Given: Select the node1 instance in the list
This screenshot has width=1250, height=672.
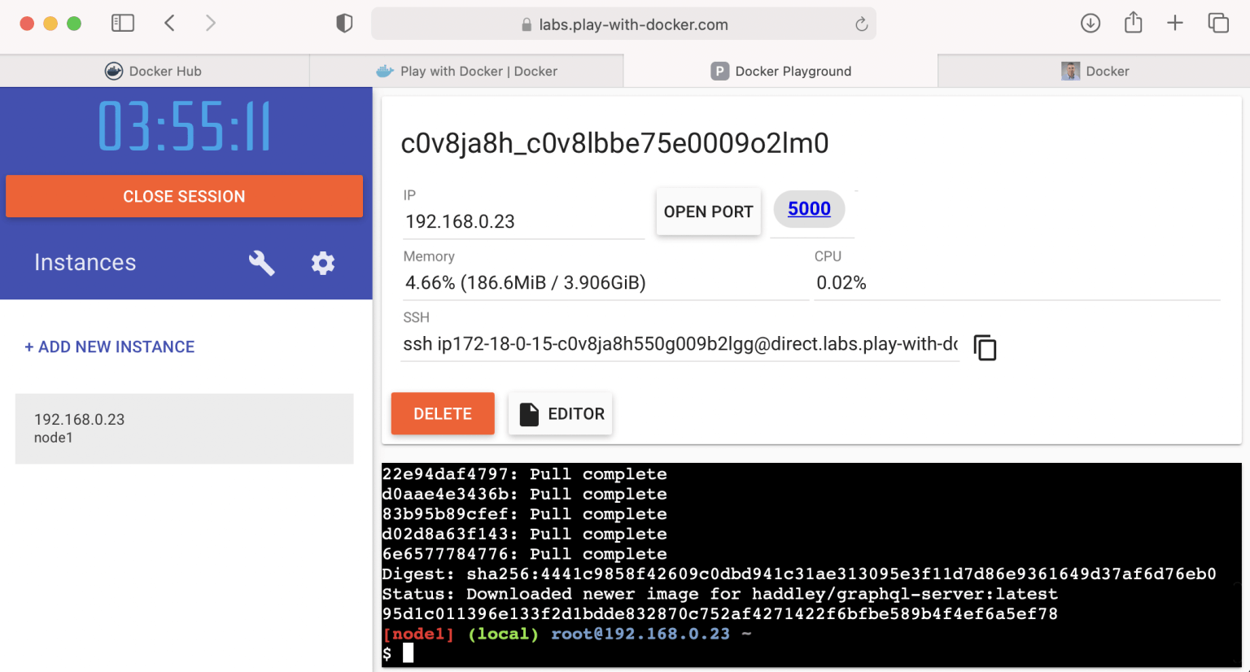Looking at the screenshot, I should coord(184,429).
